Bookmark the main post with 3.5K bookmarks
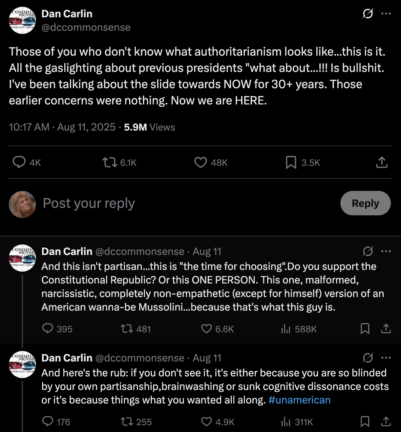The image size is (401, 432). (x=291, y=162)
